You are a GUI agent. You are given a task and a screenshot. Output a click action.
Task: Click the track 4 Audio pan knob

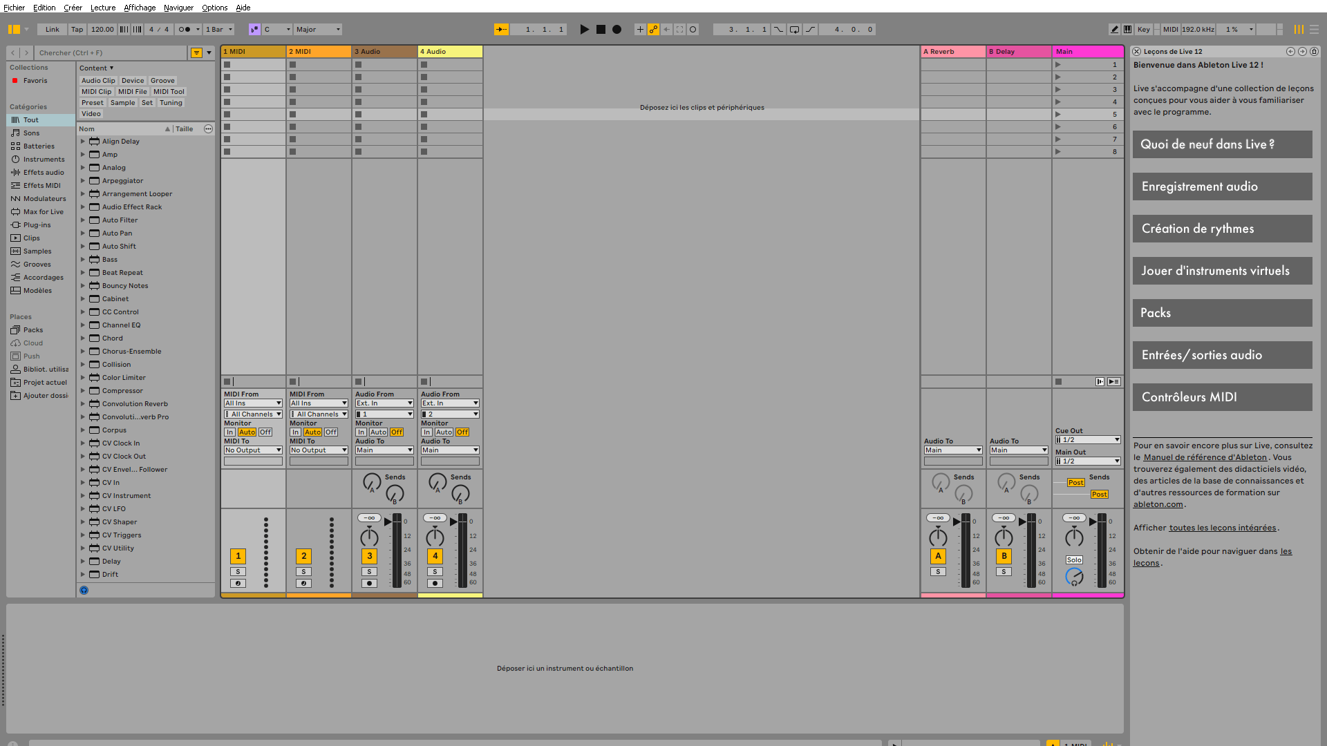(x=435, y=537)
